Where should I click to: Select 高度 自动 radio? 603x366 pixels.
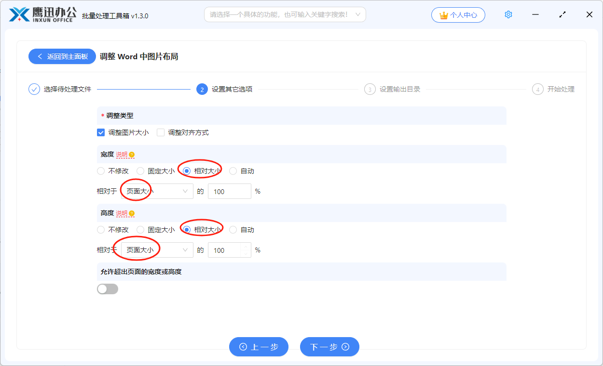point(233,230)
